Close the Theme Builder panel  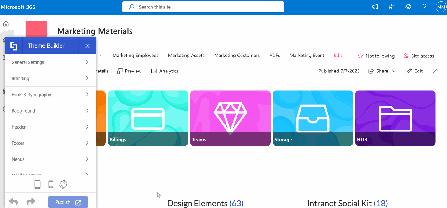(88, 46)
